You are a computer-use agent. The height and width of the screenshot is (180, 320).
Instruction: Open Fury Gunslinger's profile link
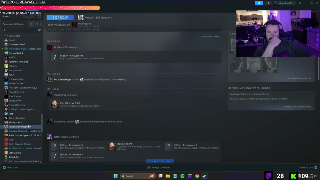[x=62, y=79]
